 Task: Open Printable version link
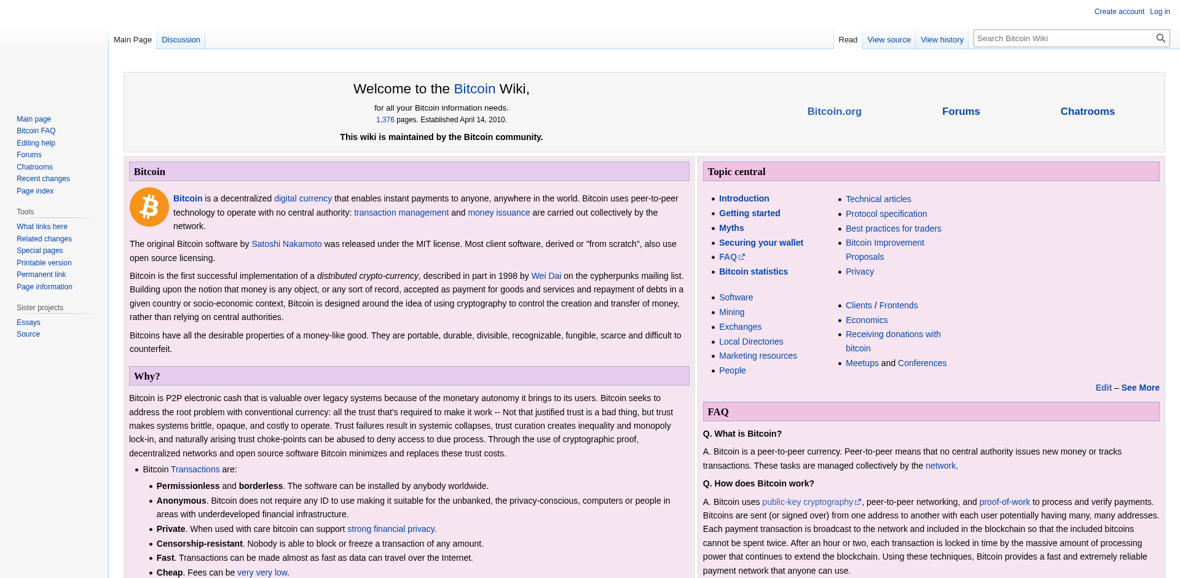(x=44, y=263)
